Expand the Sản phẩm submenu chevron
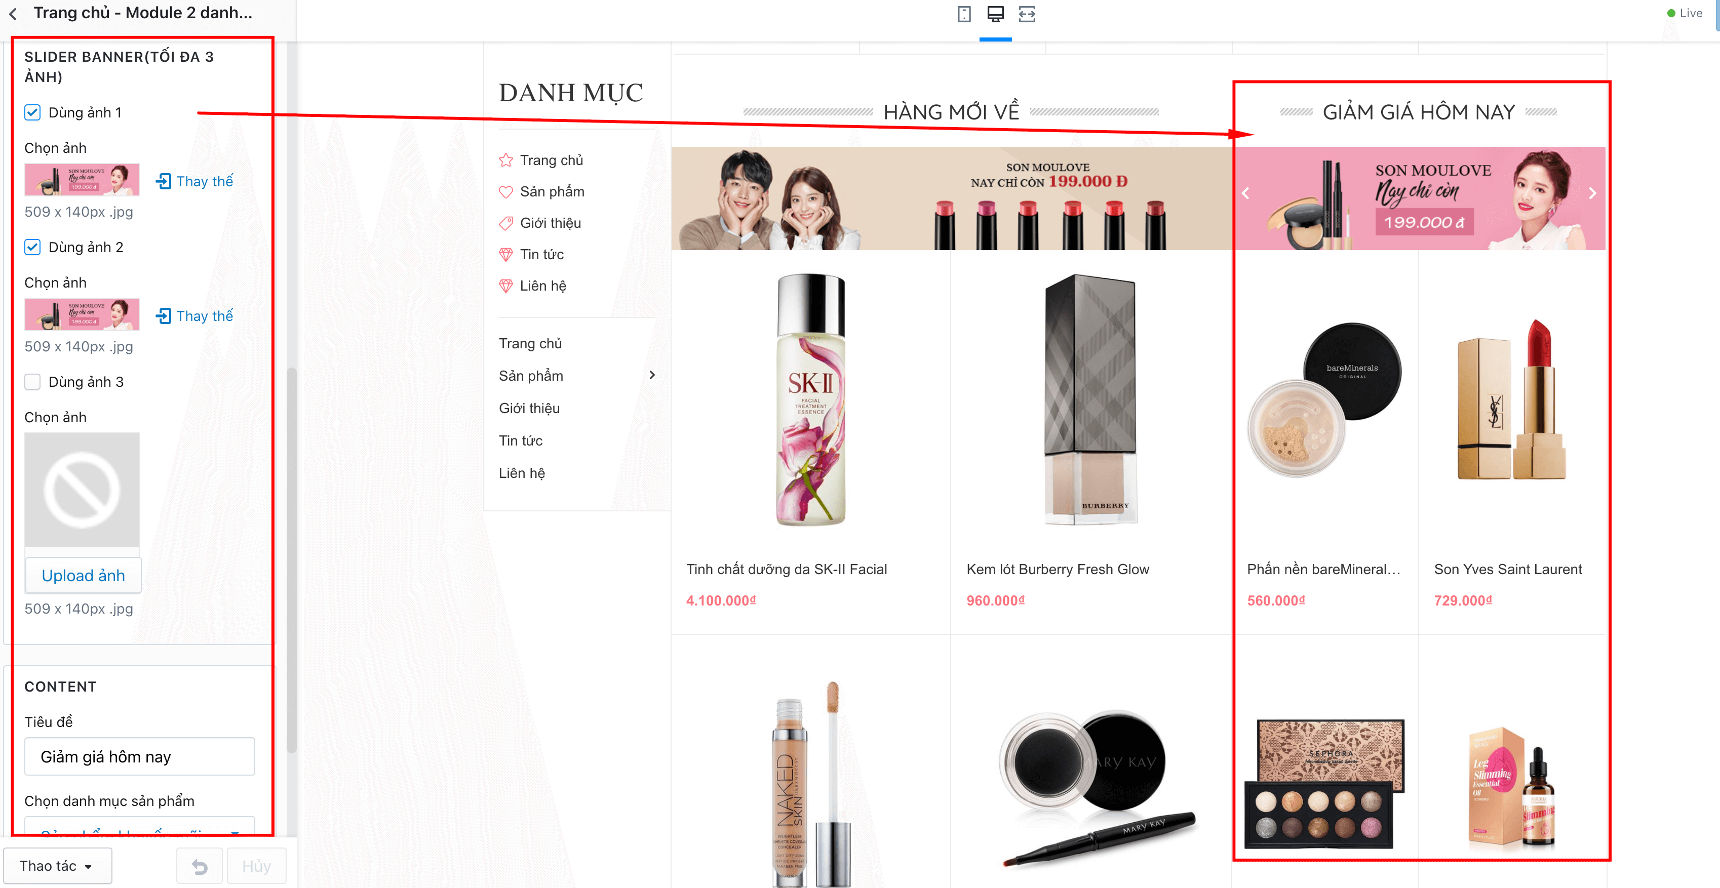Screen dimensions: 1720x888 click(x=652, y=375)
